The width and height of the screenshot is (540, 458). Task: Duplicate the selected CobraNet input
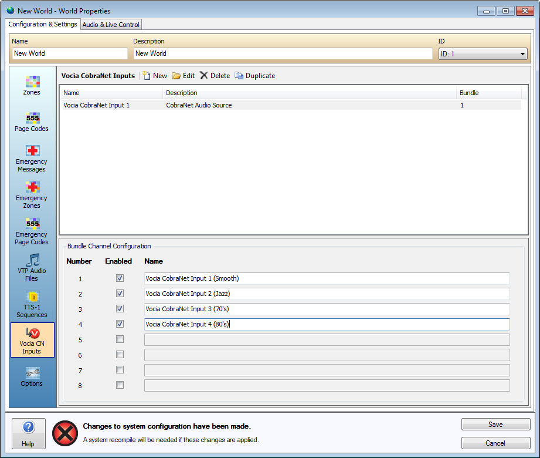coord(255,76)
